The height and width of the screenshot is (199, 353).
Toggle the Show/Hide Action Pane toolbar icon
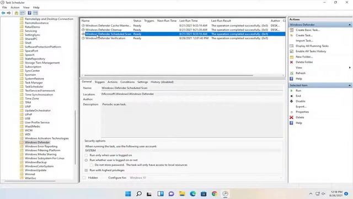point(35,13)
